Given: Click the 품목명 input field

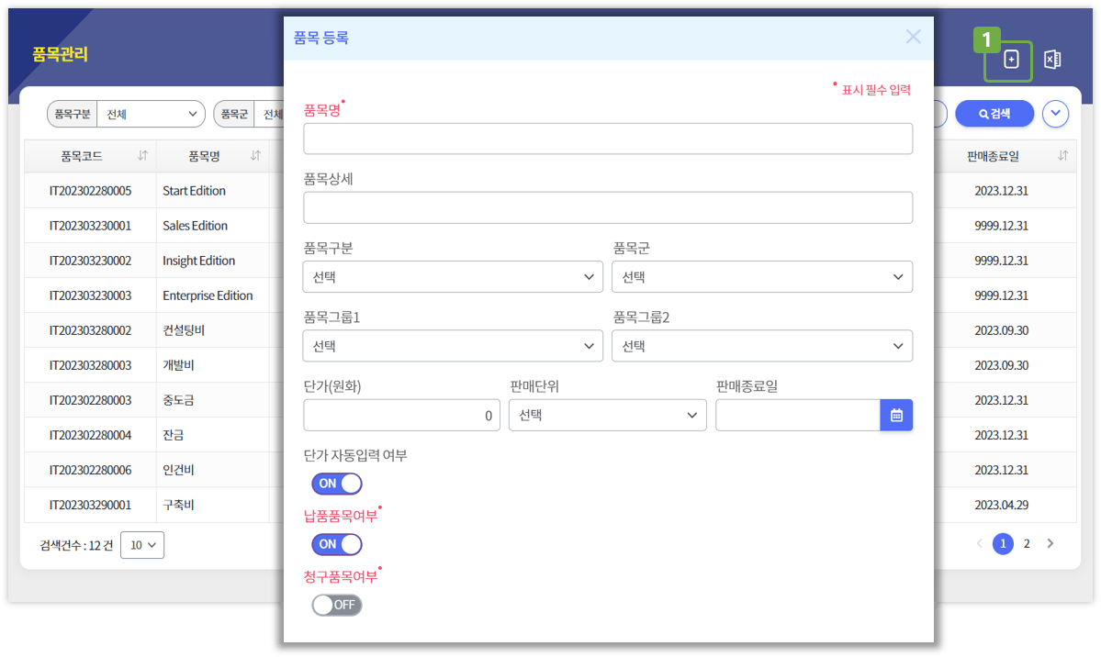Looking at the screenshot, I should pyautogui.click(x=608, y=139).
